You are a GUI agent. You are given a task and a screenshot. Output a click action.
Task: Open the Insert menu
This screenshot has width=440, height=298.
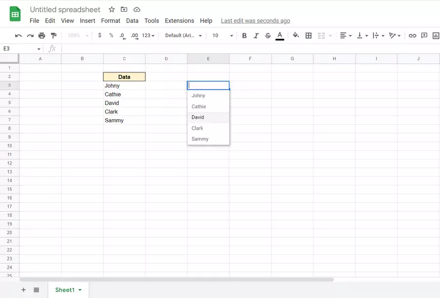pyautogui.click(x=88, y=21)
